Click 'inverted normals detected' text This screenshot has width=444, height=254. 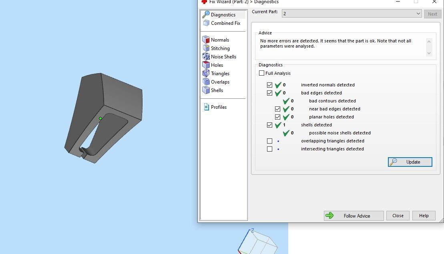coord(327,85)
